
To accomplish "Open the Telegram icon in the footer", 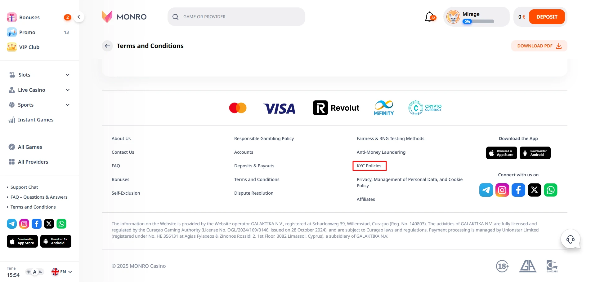I will [x=486, y=190].
